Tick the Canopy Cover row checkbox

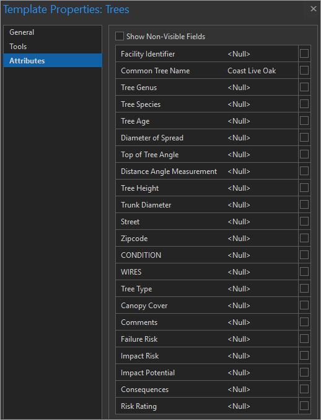304,305
